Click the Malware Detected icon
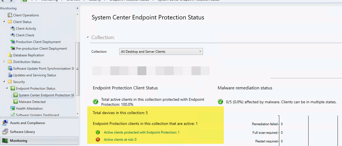 coord(16,102)
